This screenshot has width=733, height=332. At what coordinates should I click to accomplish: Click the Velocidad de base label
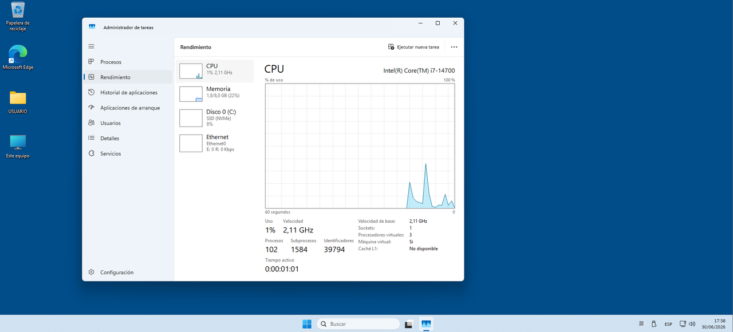[x=377, y=221]
